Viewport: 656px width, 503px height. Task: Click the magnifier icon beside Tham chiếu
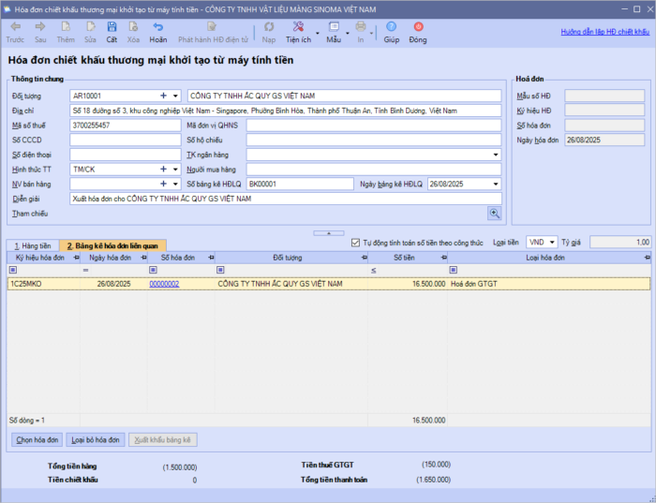point(494,214)
